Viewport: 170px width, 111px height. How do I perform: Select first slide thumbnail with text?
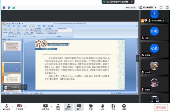(12, 46)
